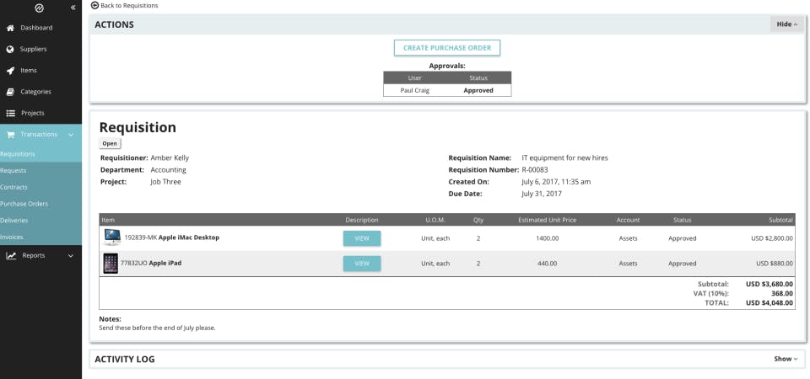Hide the Actions panel

coord(786,24)
